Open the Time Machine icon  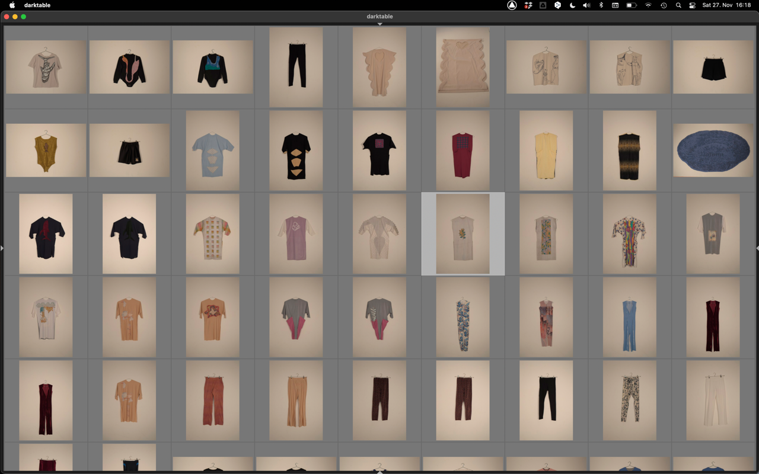click(x=664, y=5)
